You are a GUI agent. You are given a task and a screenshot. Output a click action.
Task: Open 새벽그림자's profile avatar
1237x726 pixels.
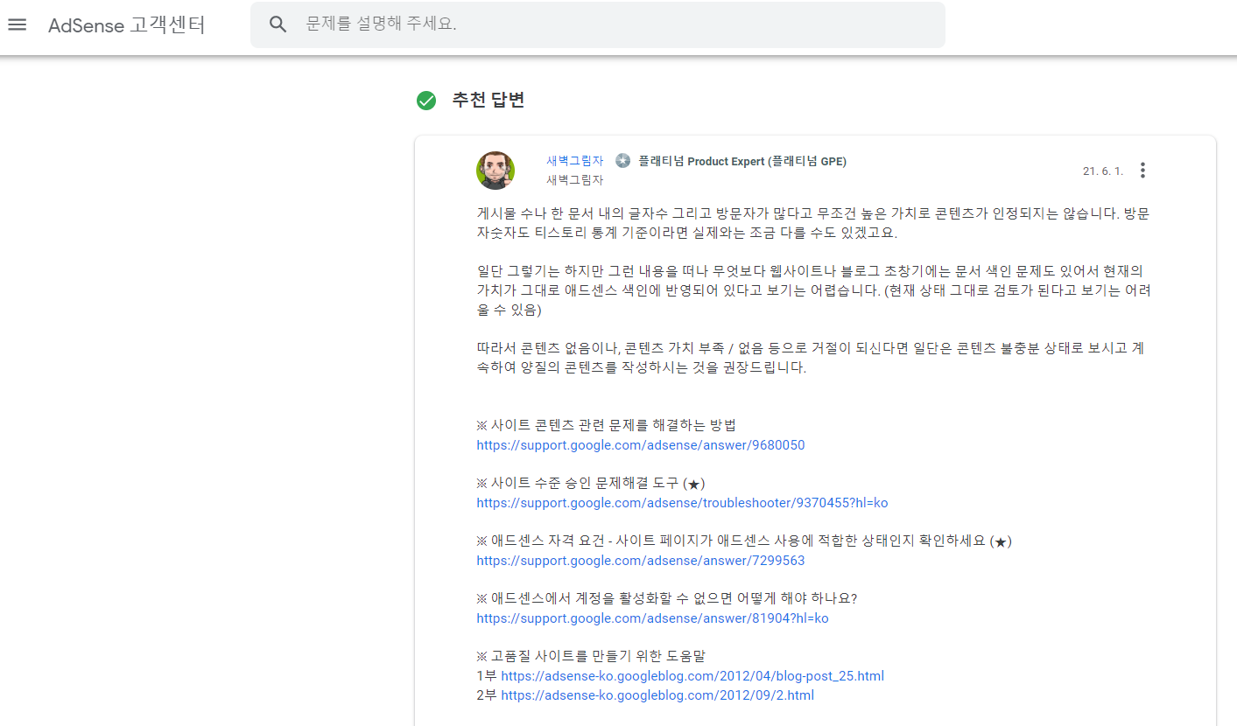tap(496, 170)
